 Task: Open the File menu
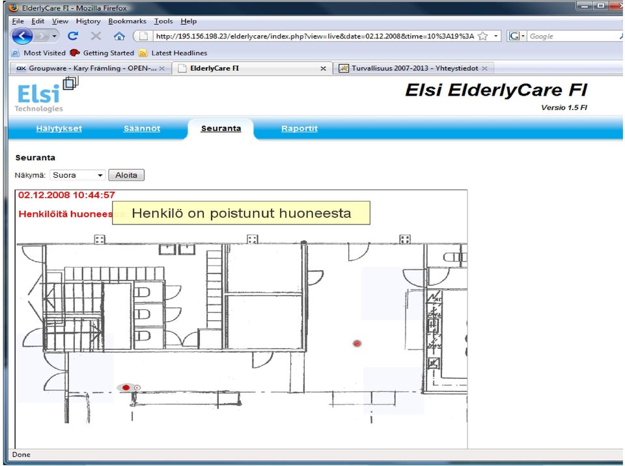[18, 21]
